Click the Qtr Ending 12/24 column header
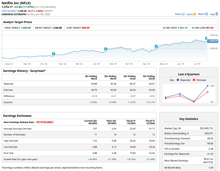220x171 pixels. point(129,77)
